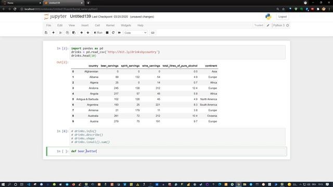Click the Trusted notebook indicator
This screenshot has width=333, height=187.
click(259, 25)
